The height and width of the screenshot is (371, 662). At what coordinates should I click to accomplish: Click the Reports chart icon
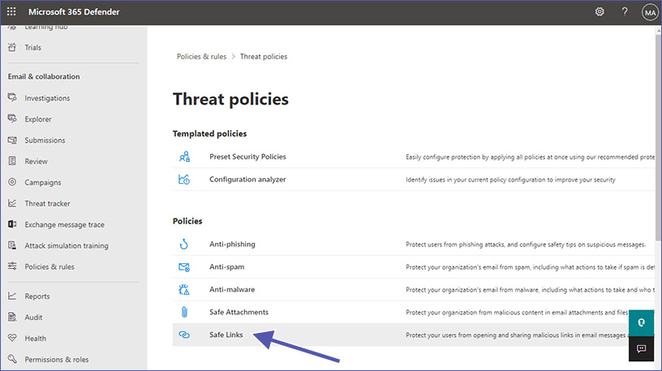12,296
